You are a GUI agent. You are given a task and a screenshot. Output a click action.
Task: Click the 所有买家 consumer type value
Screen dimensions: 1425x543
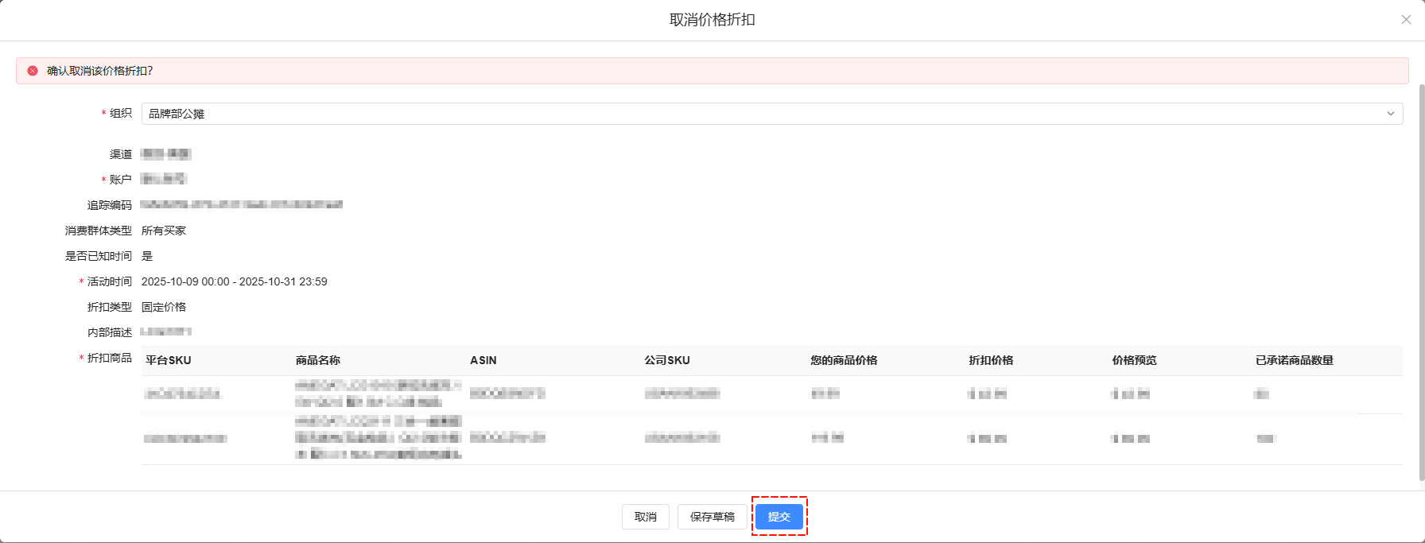click(164, 231)
